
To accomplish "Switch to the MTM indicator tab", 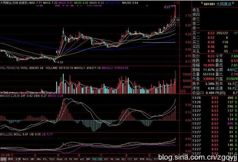I will [x=142, y=159].
